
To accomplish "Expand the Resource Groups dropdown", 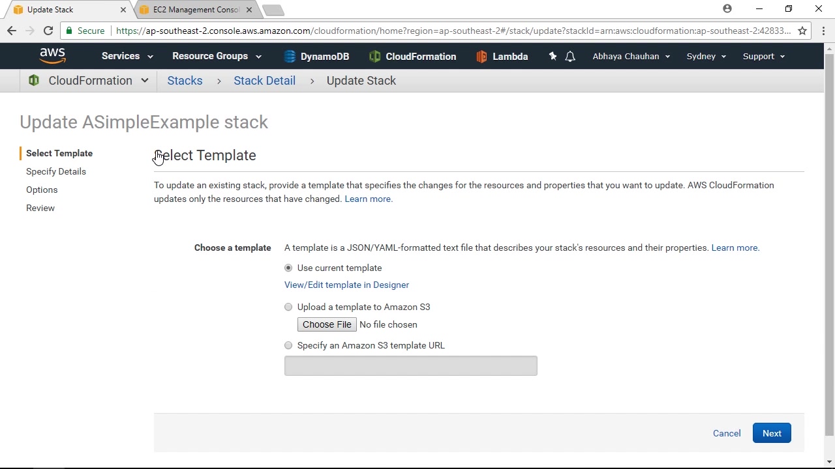I will coord(217,56).
